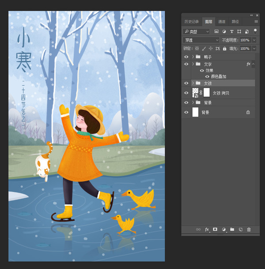Viewport: 265px width, 269px height.
Task: Create a new layer icon
Action: tap(240, 229)
